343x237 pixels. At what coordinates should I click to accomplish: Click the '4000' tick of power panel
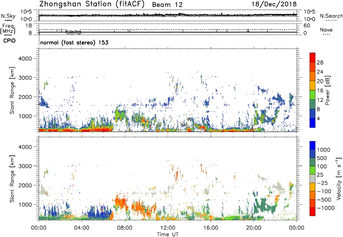pos(25,59)
